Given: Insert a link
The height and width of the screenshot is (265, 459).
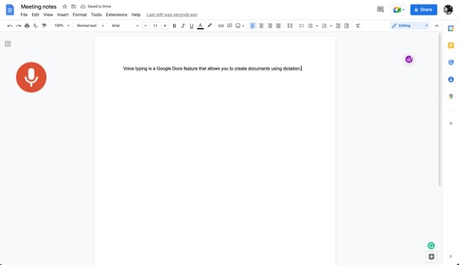Looking at the screenshot, I should coord(221,26).
